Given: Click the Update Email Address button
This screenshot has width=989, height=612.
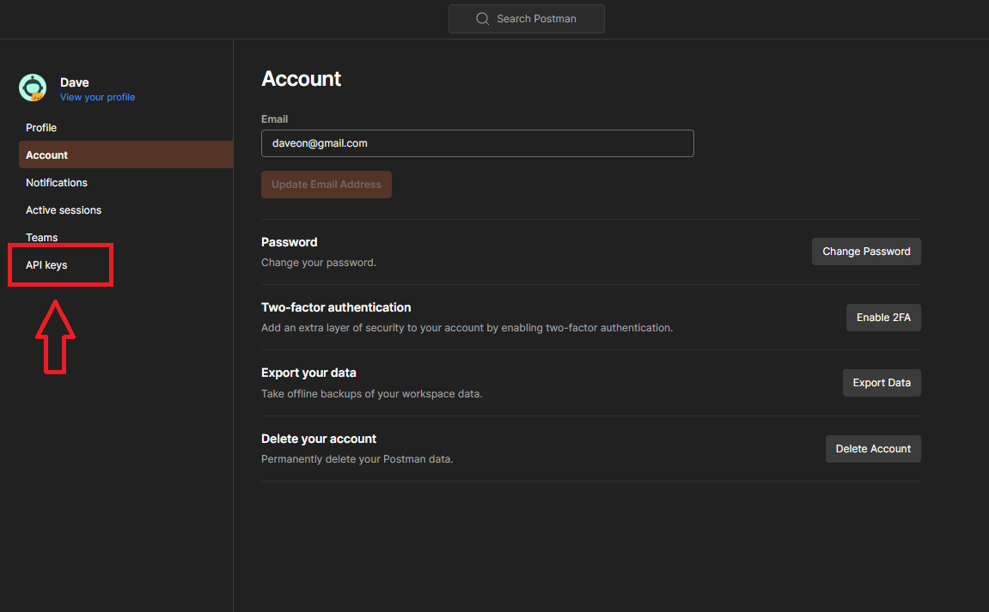Looking at the screenshot, I should (327, 184).
